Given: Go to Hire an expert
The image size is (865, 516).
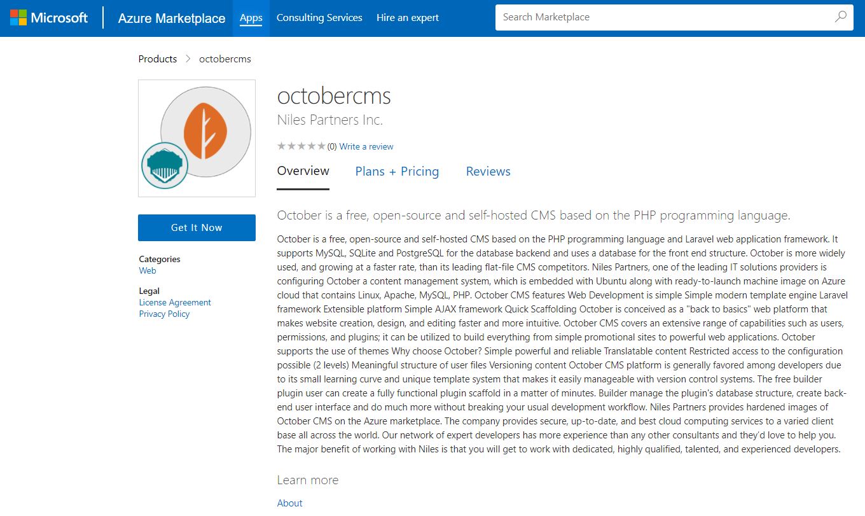Looking at the screenshot, I should point(408,18).
